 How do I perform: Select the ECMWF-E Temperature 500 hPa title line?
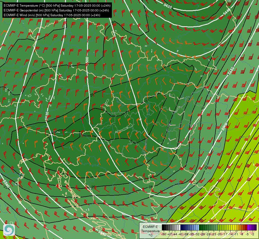coord(57,6)
